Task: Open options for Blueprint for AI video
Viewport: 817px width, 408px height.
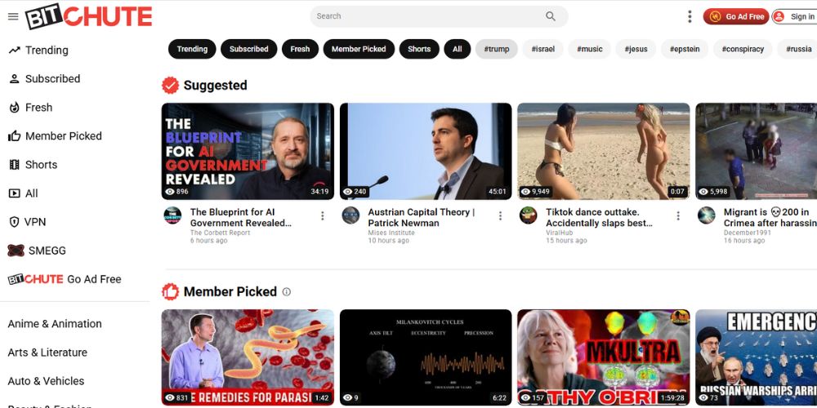Action: click(323, 216)
